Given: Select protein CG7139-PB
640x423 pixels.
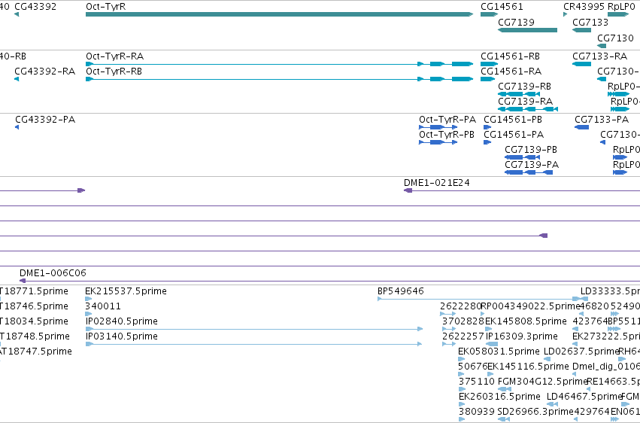Looking at the screenshot, I should pos(523,157).
